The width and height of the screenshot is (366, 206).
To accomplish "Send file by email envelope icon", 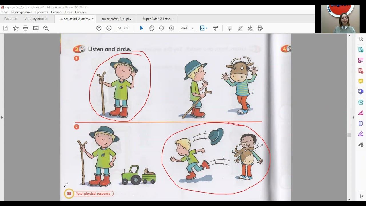I will tap(36, 28).
